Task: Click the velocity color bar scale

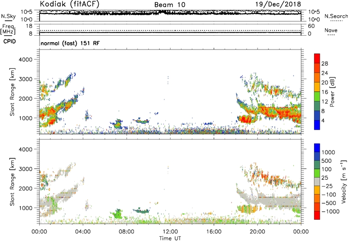Action: click(x=317, y=181)
